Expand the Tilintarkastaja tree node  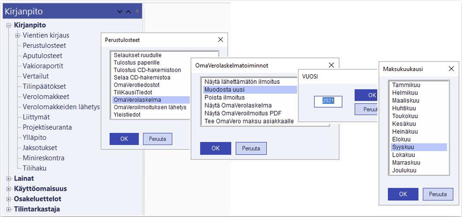(x=9, y=209)
